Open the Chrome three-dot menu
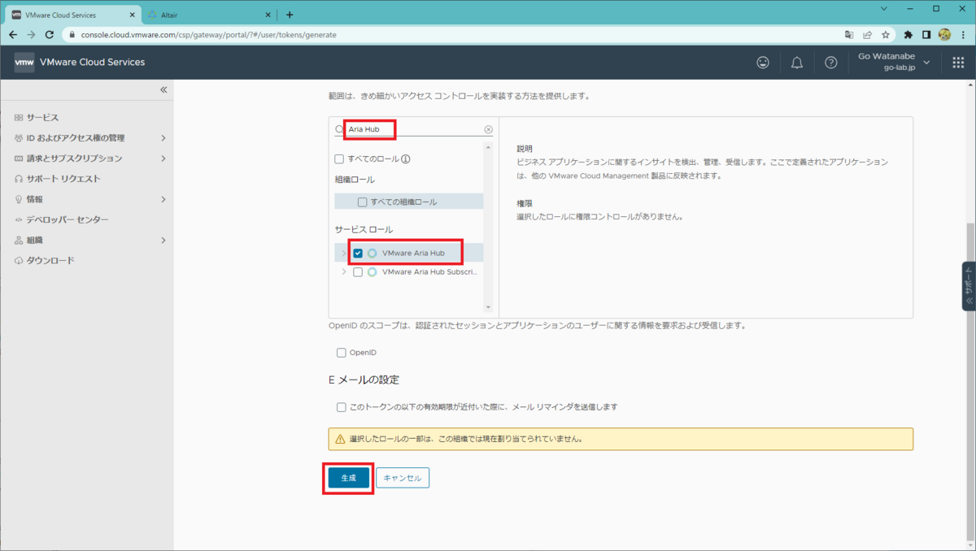976x551 pixels. click(x=963, y=35)
